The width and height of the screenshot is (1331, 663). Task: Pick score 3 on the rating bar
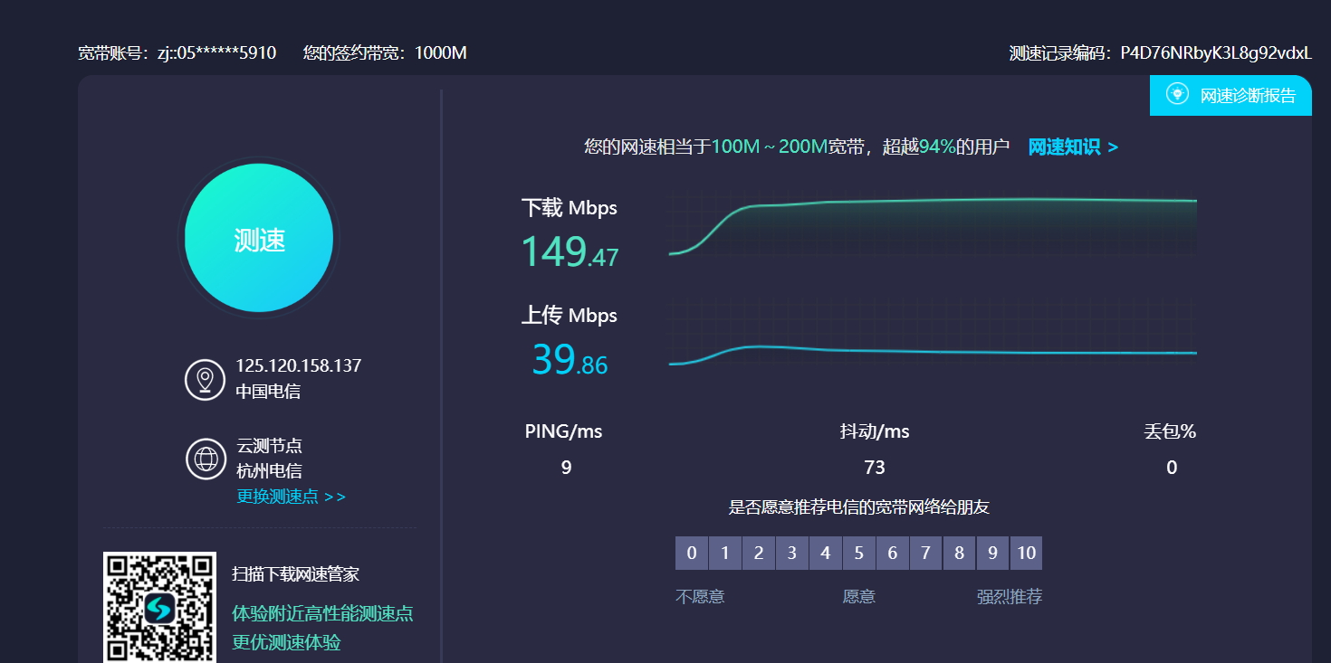791,553
